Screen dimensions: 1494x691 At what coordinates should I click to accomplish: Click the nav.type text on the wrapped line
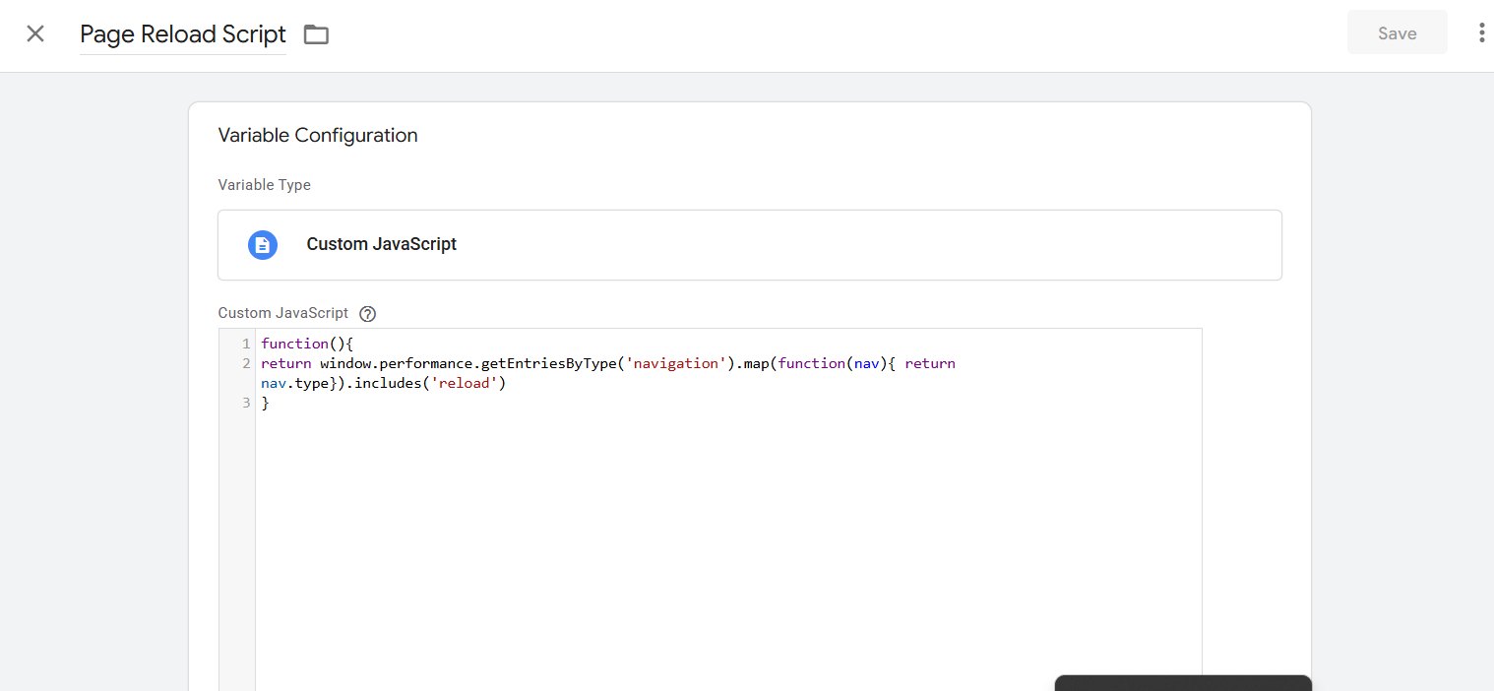(295, 383)
